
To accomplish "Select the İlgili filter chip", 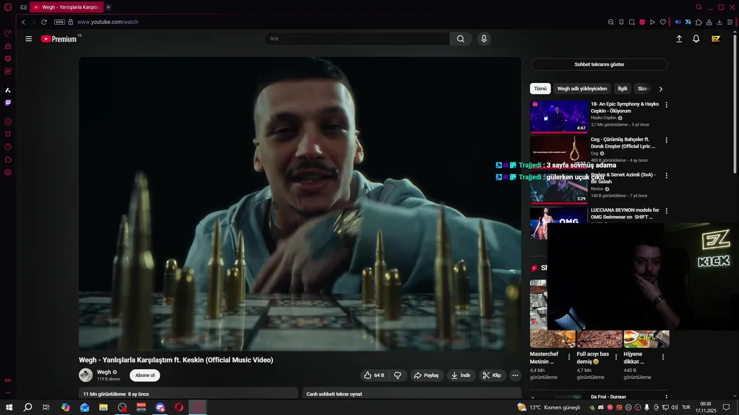I will click(x=622, y=89).
